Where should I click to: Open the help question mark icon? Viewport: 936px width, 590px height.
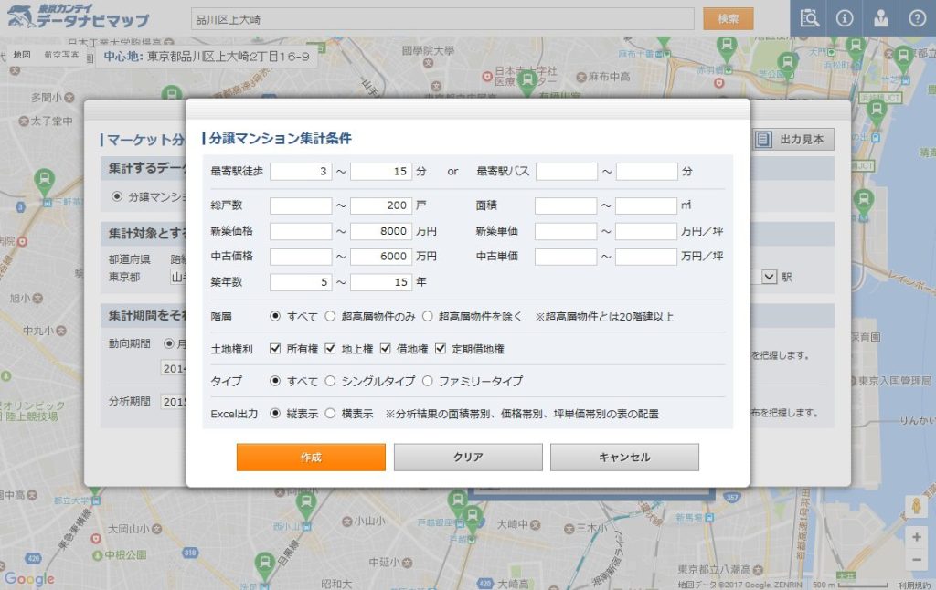[x=918, y=18]
